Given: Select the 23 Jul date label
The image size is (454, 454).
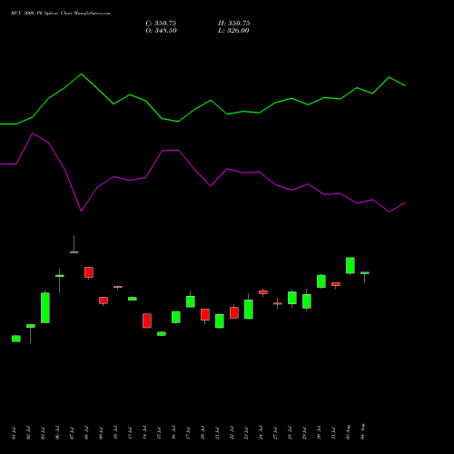Looking at the screenshot, I should [x=246, y=433].
